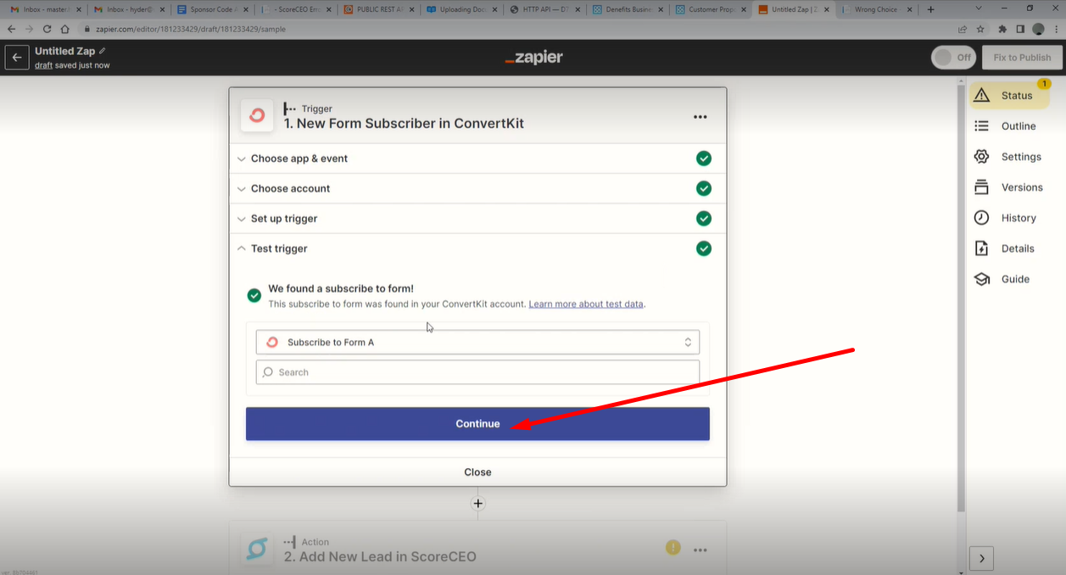1066x575 pixels.
Task: Open the Status panel
Action: (1009, 96)
